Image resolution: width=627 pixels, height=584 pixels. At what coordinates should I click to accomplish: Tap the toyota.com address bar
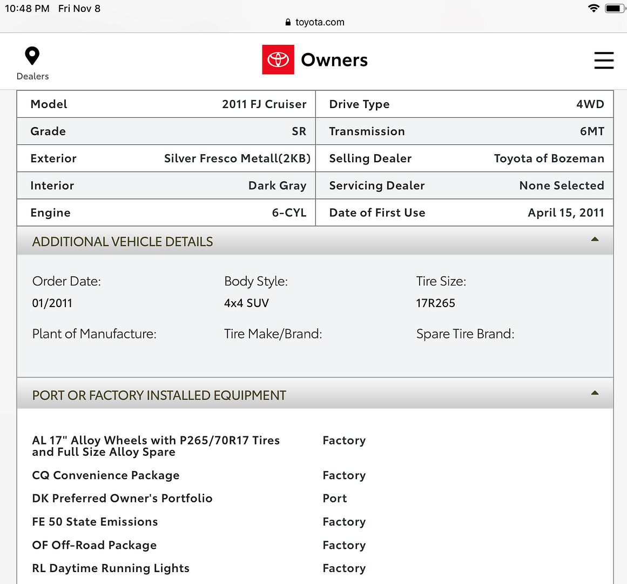[x=315, y=22]
